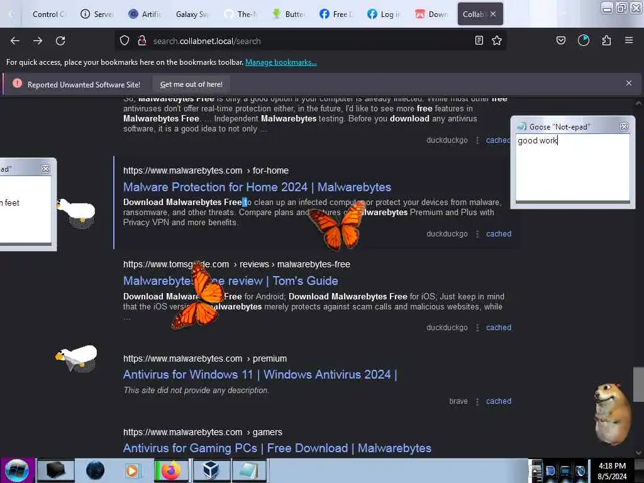644x483 pixels.
Task: Expand options dots beside brave label
Action: coord(477,402)
